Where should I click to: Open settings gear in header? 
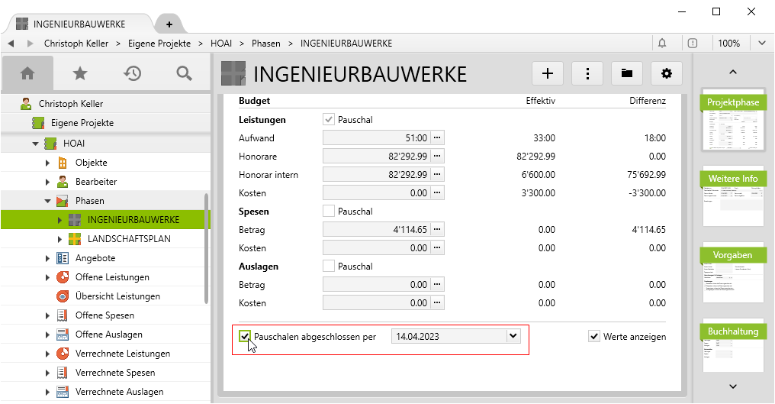point(667,73)
